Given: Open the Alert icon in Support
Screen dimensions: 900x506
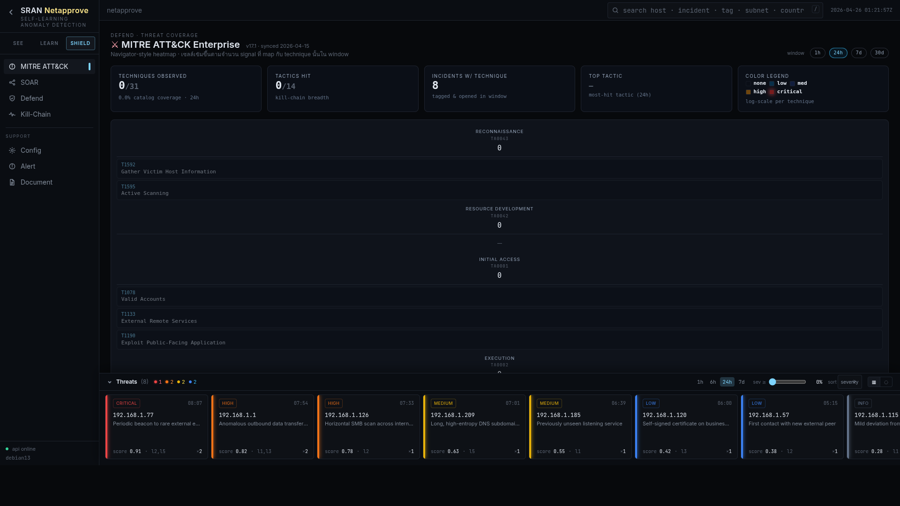Looking at the screenshot, I should [12, 166].
